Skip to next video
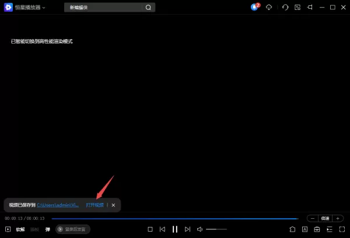The width and height of the screenshot is (350, 238). point(187,229)
